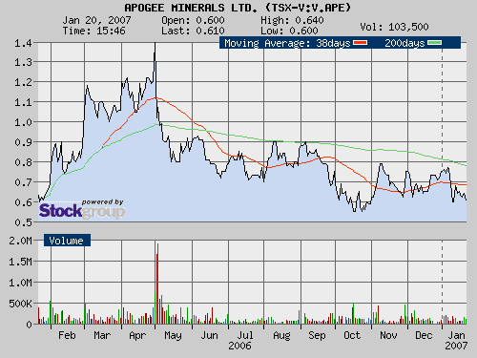The image size is (477, 358).
Task: Click the "1.0" price axis label
Action: [x=23, y=122]
